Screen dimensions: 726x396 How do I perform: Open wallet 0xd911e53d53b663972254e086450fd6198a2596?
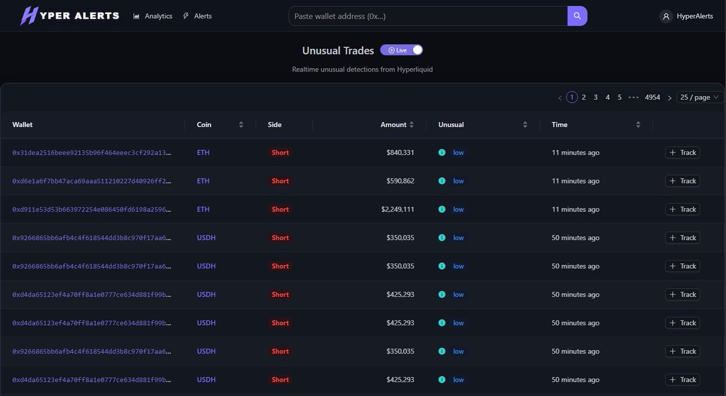click(92, 209)
